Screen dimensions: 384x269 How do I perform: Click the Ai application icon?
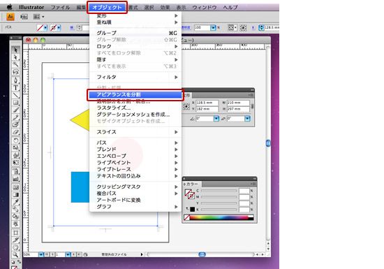pyautogui.click(x=10, y=17)
